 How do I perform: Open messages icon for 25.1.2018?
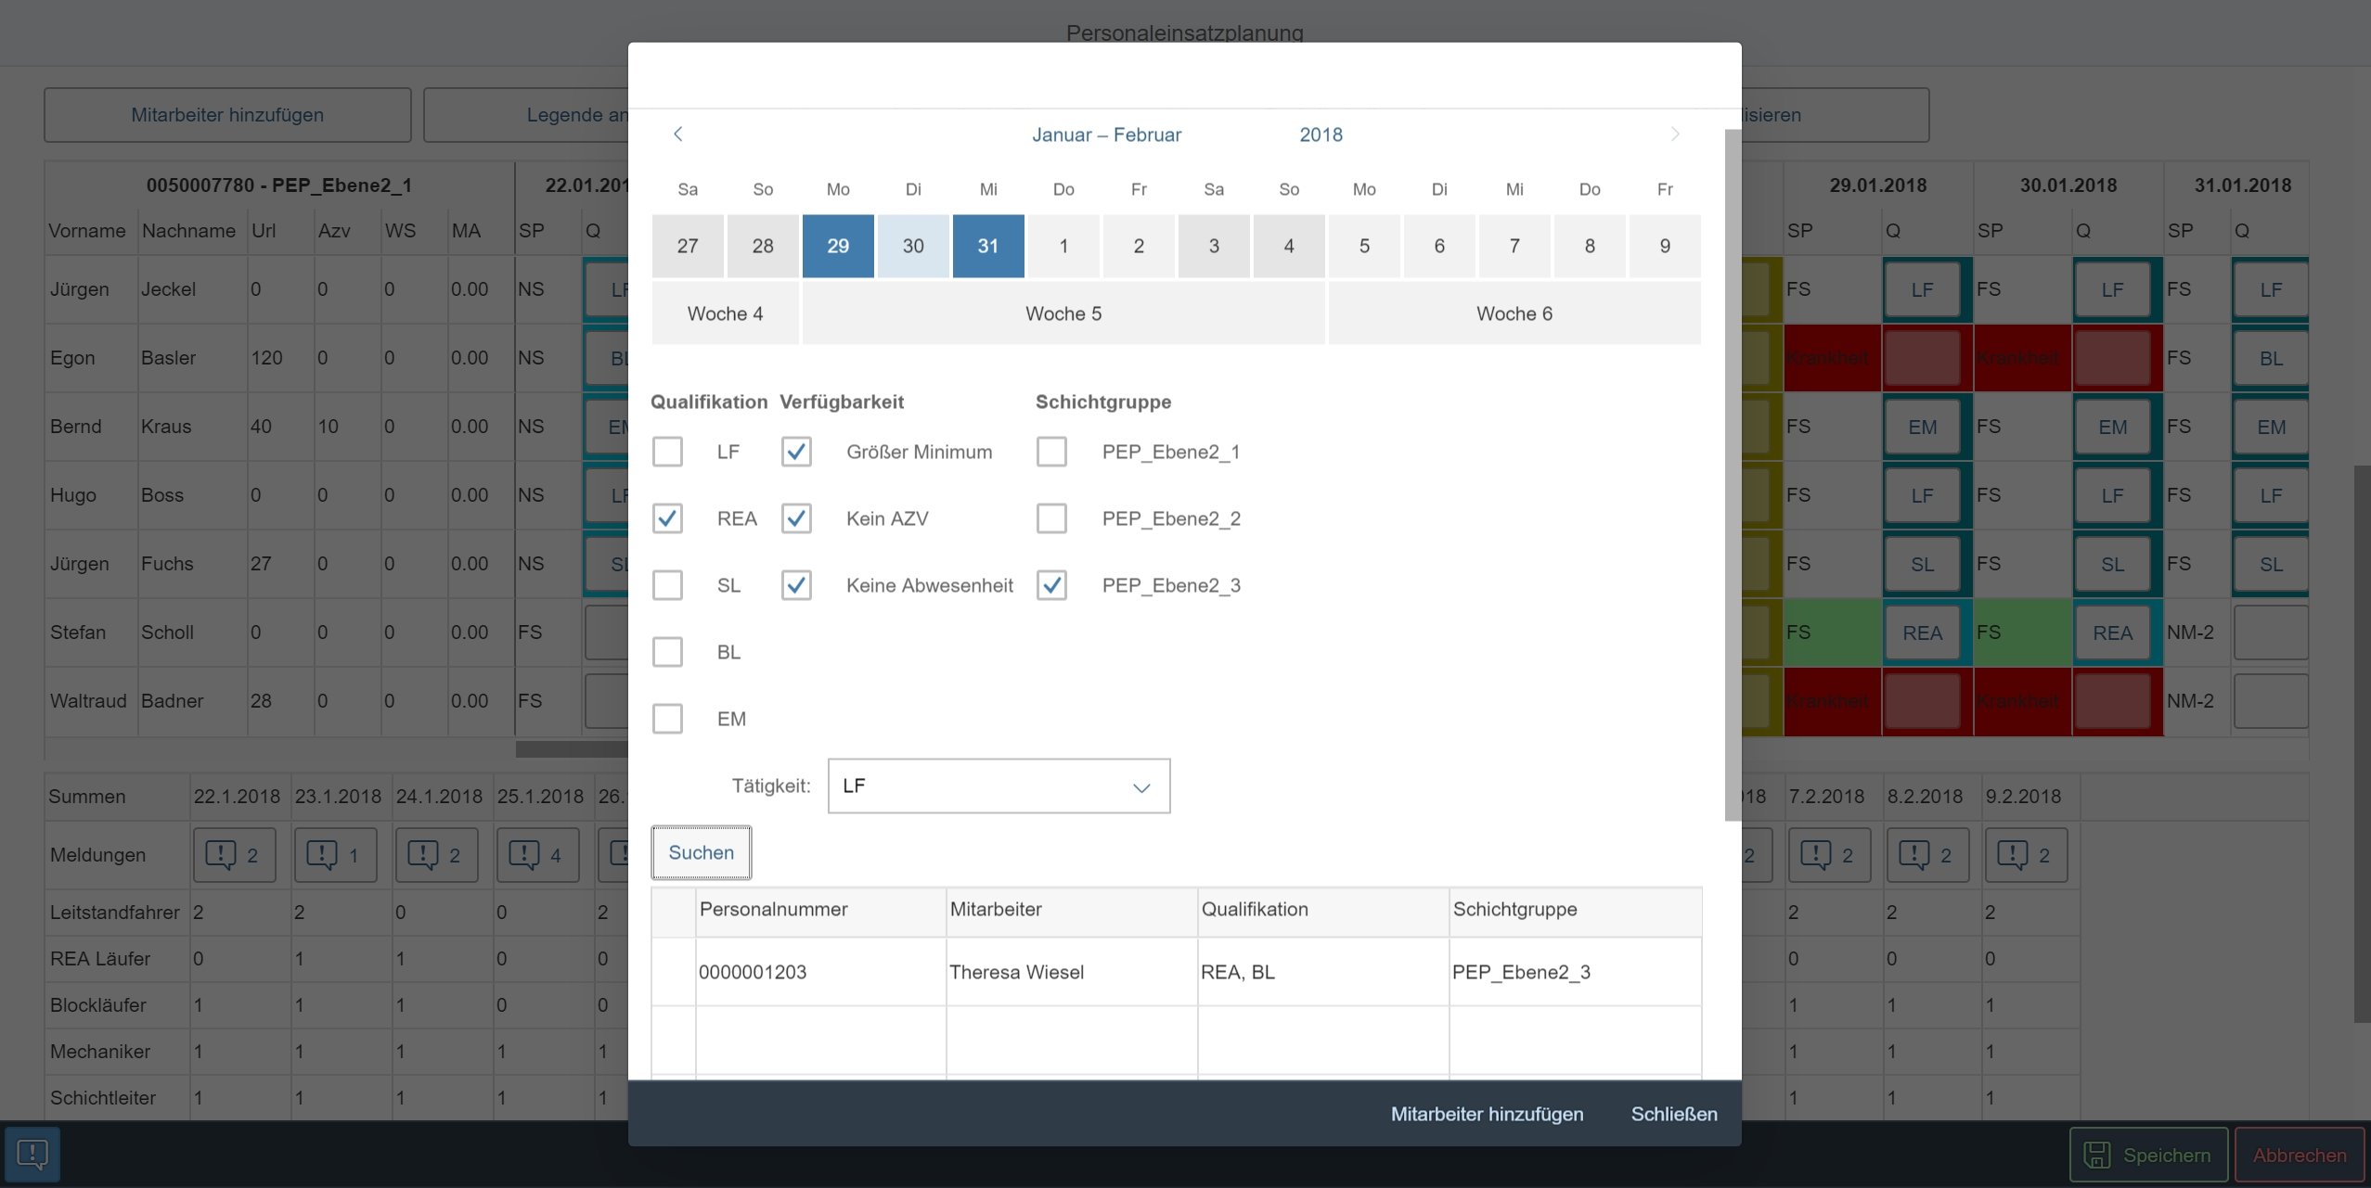click(537, 854)
